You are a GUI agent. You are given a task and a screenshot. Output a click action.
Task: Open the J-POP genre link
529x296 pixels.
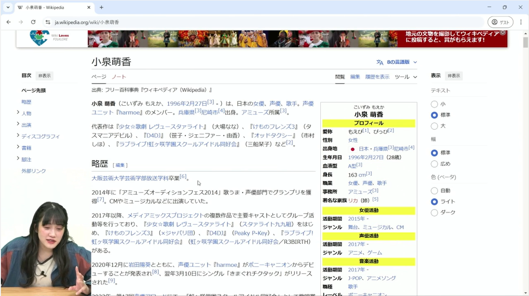pos(355,278)
